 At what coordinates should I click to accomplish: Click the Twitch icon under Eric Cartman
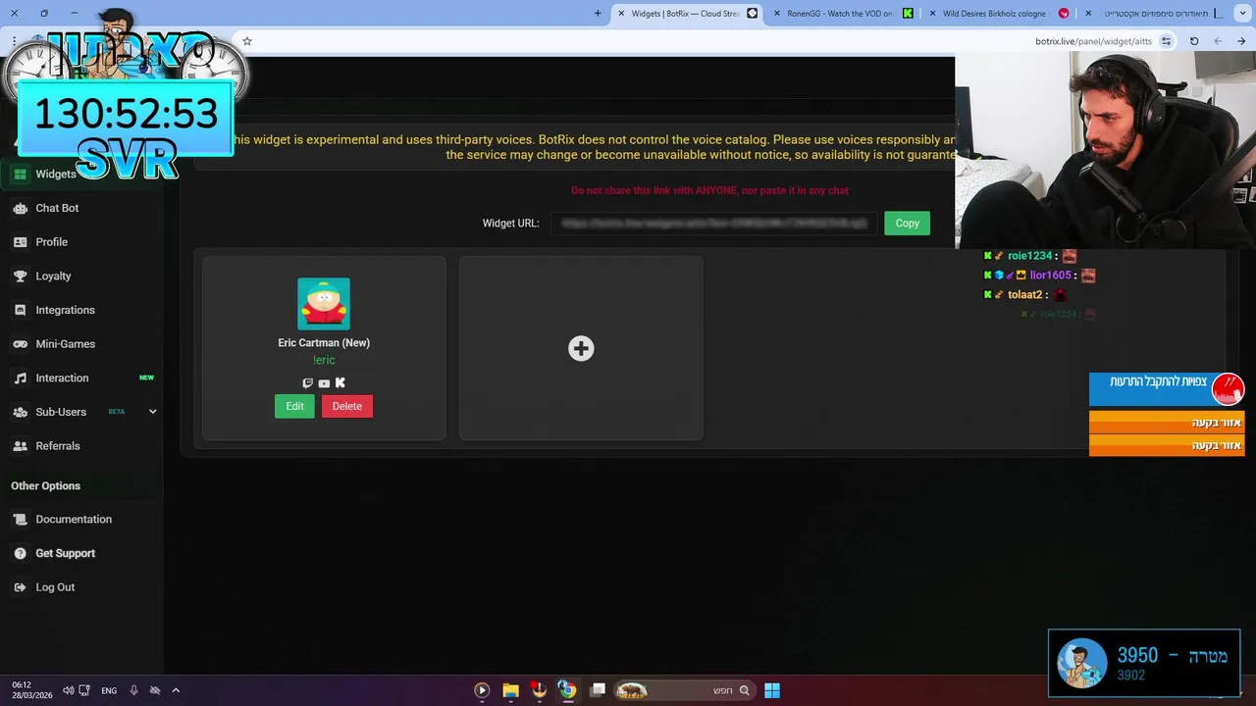point(307,383)
